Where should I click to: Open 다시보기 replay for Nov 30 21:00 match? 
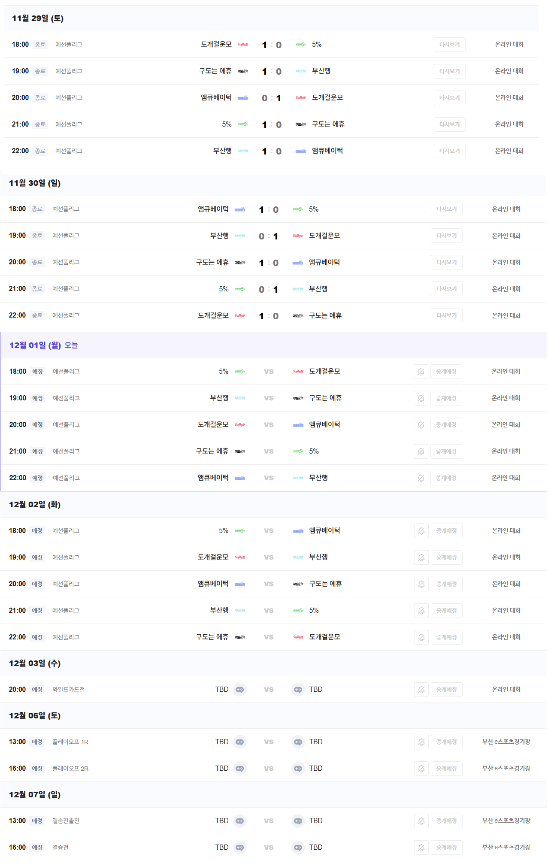click(x=446, y=289)
